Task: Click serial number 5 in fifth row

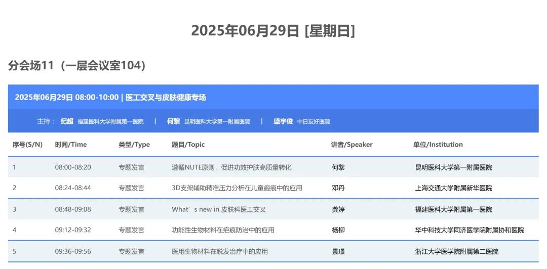Action: coord(14,251)
